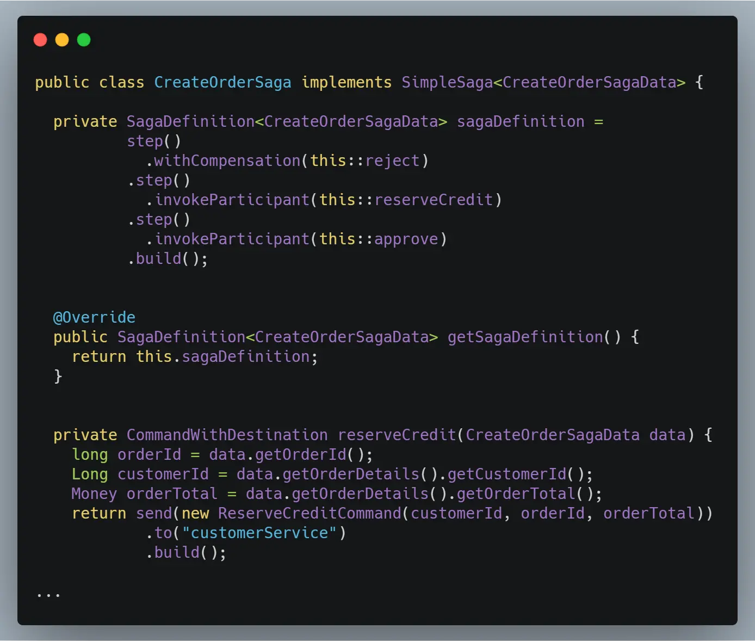Click the red close dot
The height and width of the screenshot is (641, 755).
click(x=40, y=40)
